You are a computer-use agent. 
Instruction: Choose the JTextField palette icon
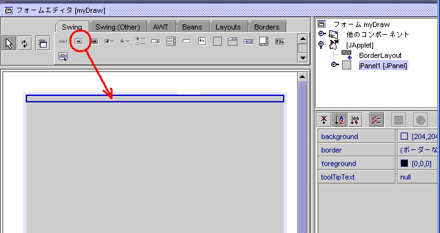(x=187, y=42)
